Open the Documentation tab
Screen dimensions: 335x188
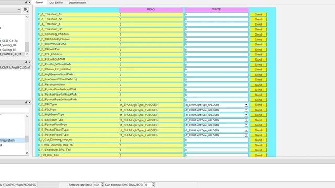77,3
